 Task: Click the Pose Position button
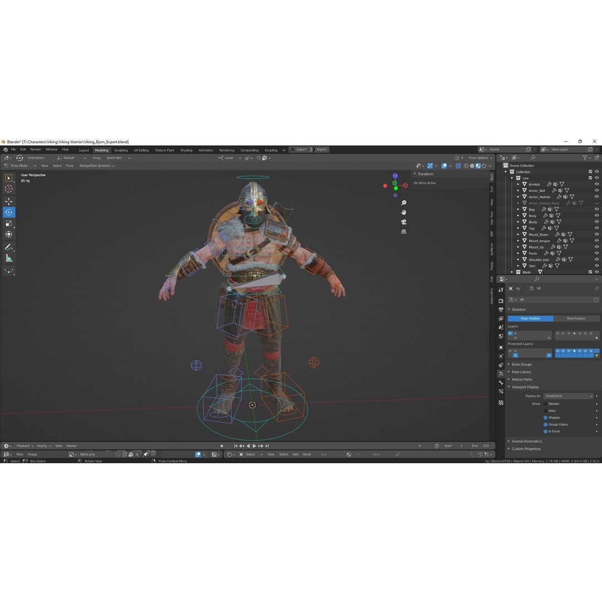(531, 318)
